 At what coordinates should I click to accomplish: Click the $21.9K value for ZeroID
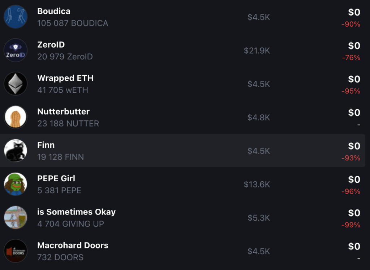pyautogui.click(x=257, y=51)
